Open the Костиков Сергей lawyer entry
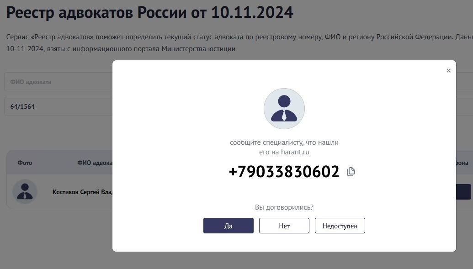473x269 pixels. tap(82, 192)
